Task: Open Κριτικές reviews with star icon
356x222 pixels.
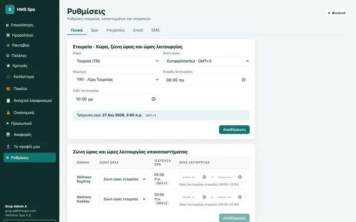Action: 30,66
